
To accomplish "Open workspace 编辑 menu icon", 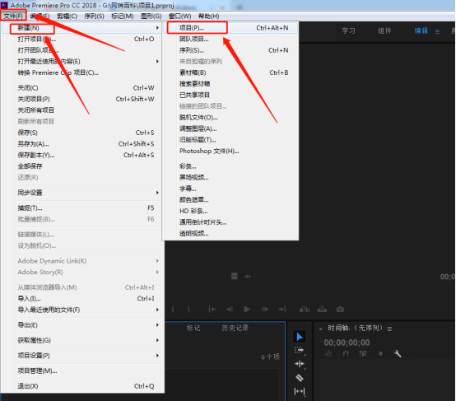I will coord(437,31).
